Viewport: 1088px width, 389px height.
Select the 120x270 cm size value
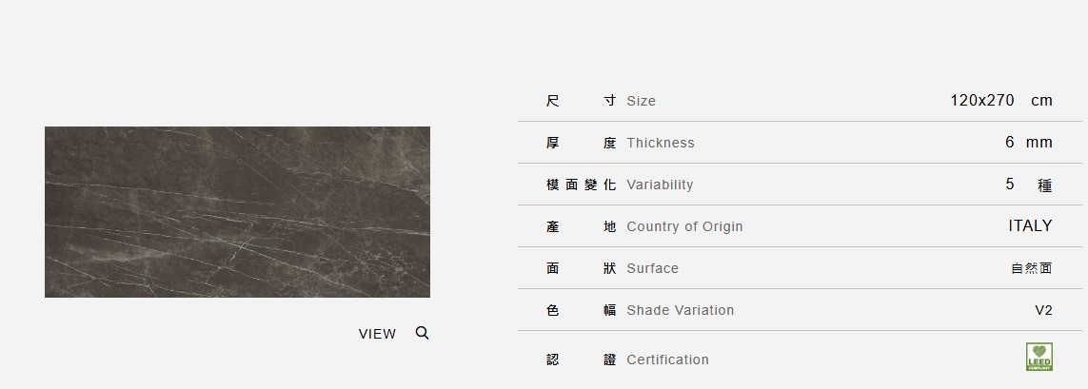coord(1000,100)
